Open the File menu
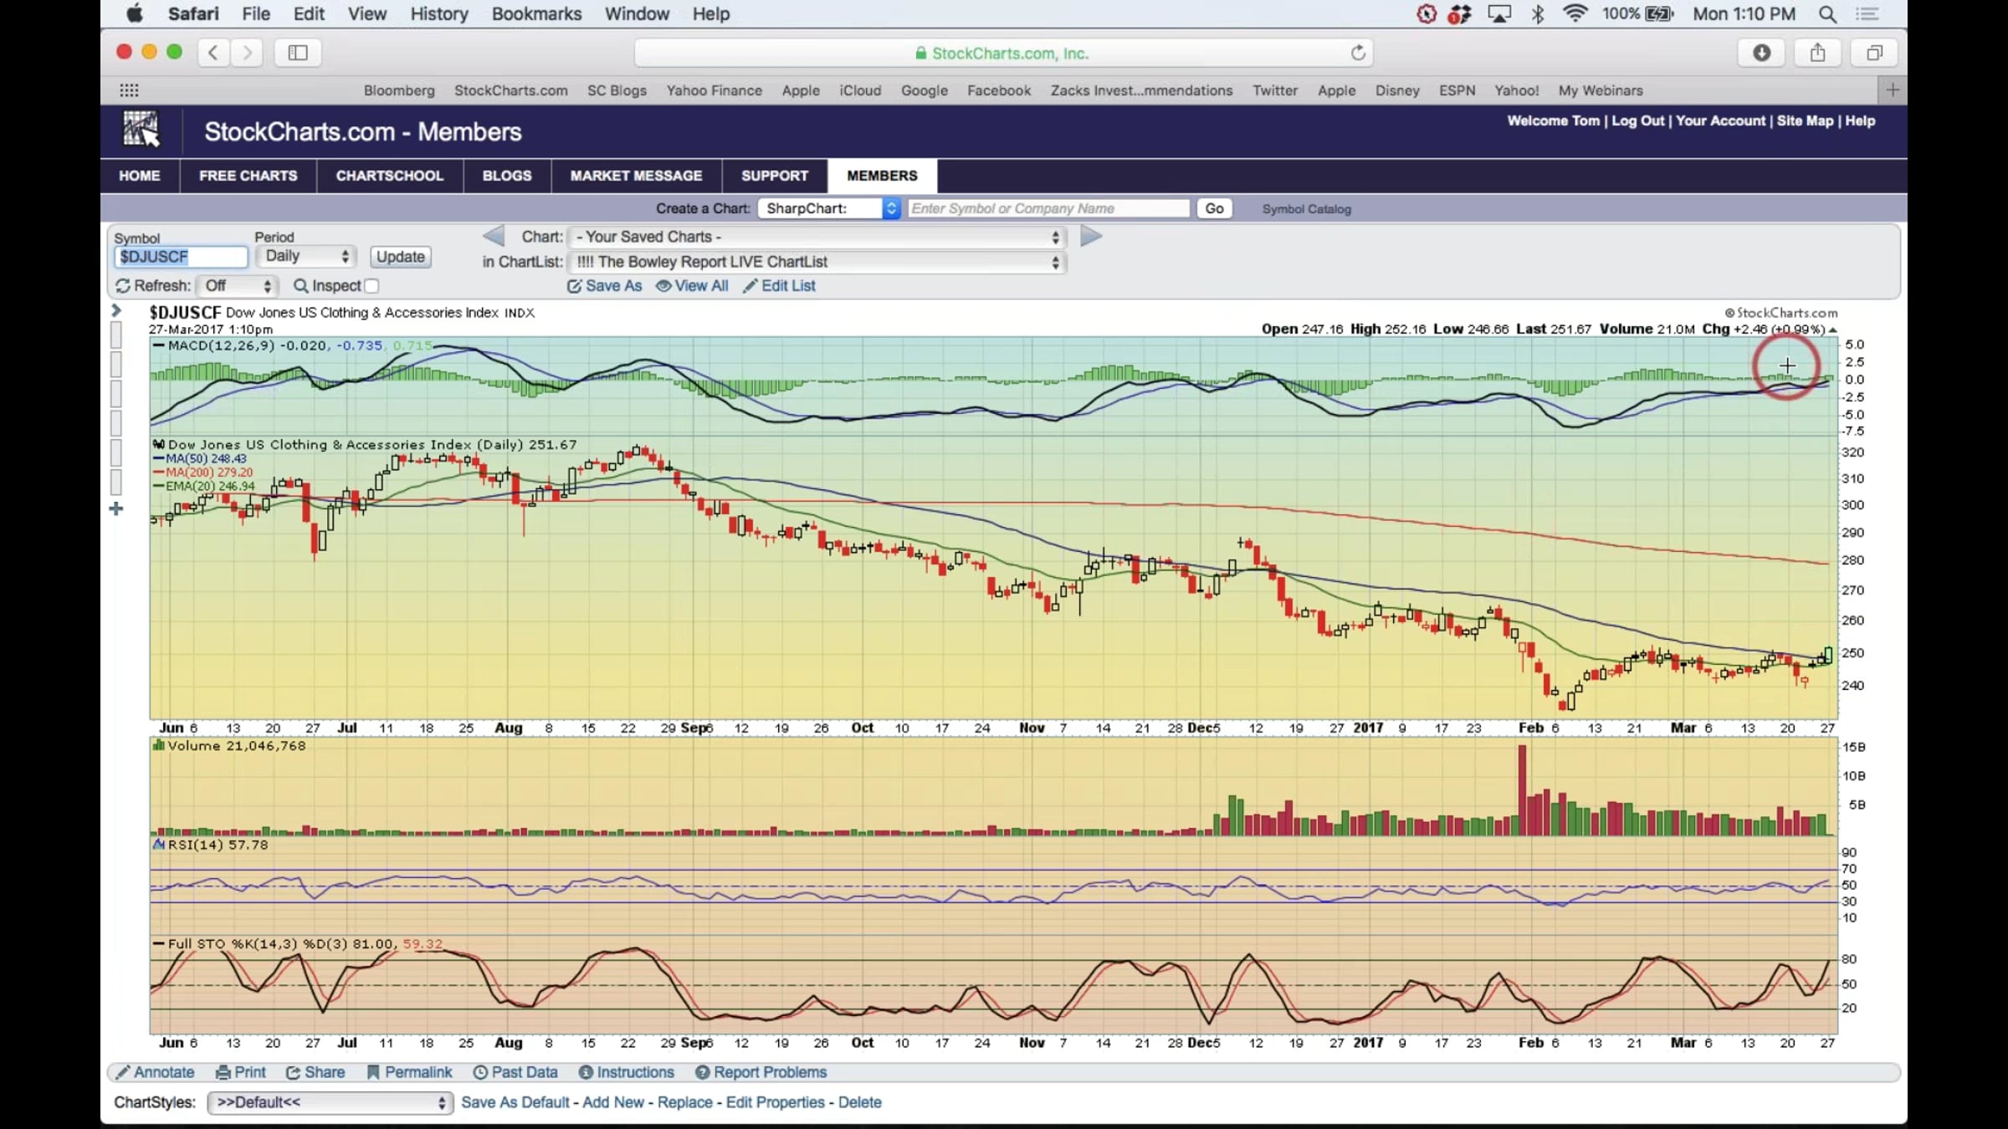The width and height of the screenshot is (2008, 1129). (256, 14)
